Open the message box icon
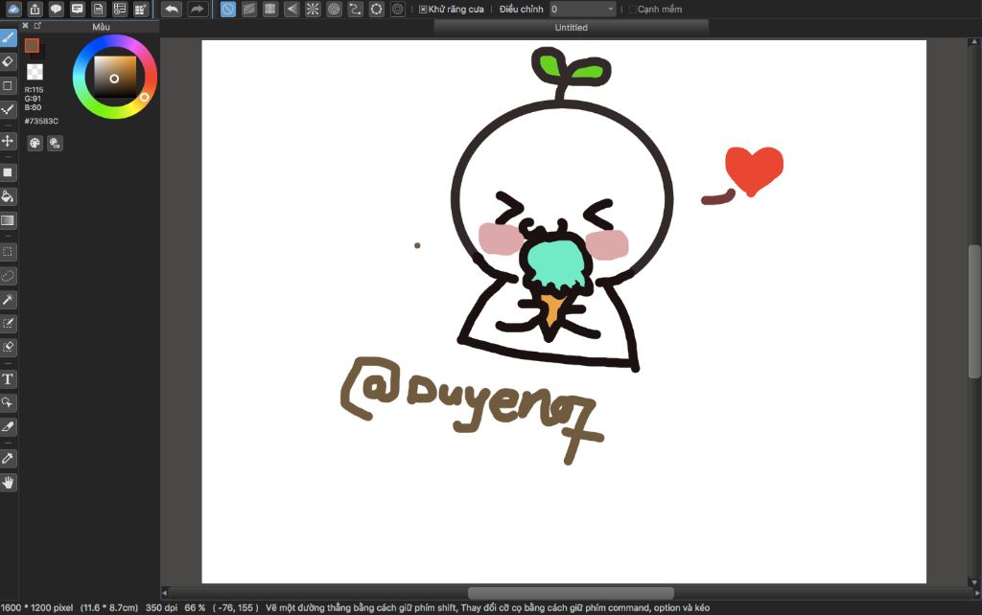982x615 pixels. 78,9
